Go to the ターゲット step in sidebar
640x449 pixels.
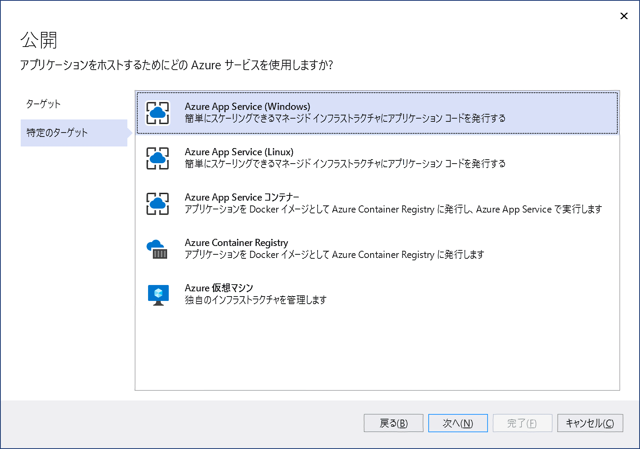(x=43, y=104)
